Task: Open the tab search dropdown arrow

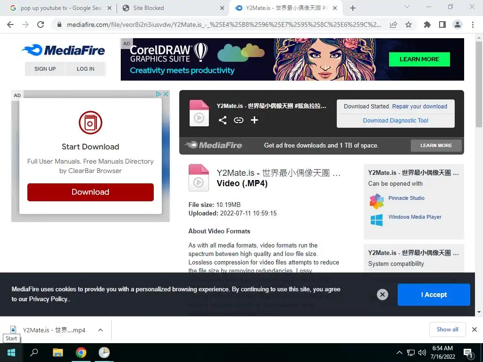Action: 407,7
